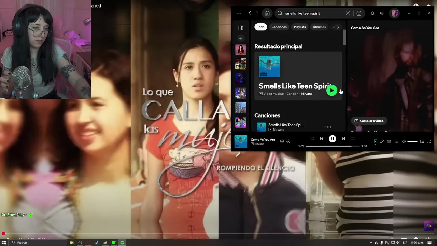Click the Cambiar a video button
This screenshot has height=246, width=437.
[369, 121]
